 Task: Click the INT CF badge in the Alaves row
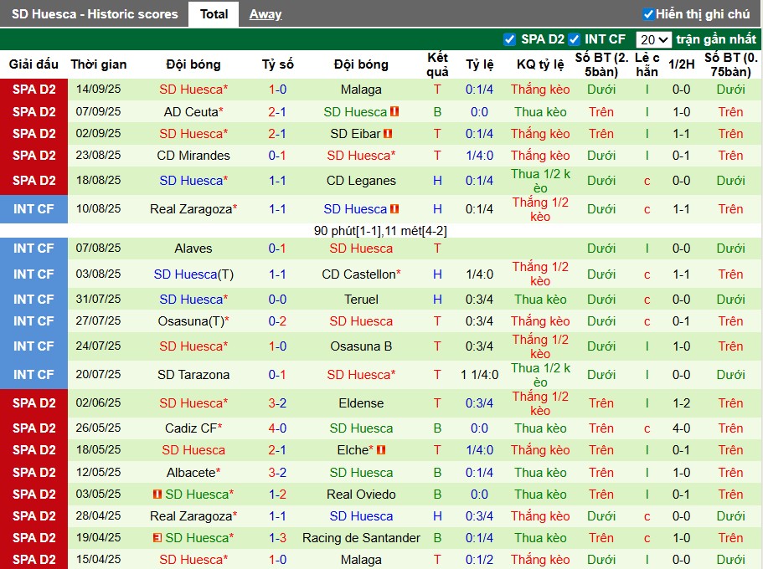(34, 249)
